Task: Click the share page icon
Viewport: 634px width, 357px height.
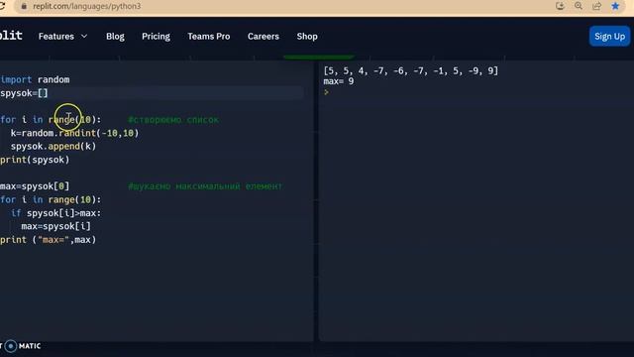Action: (596, 6)
